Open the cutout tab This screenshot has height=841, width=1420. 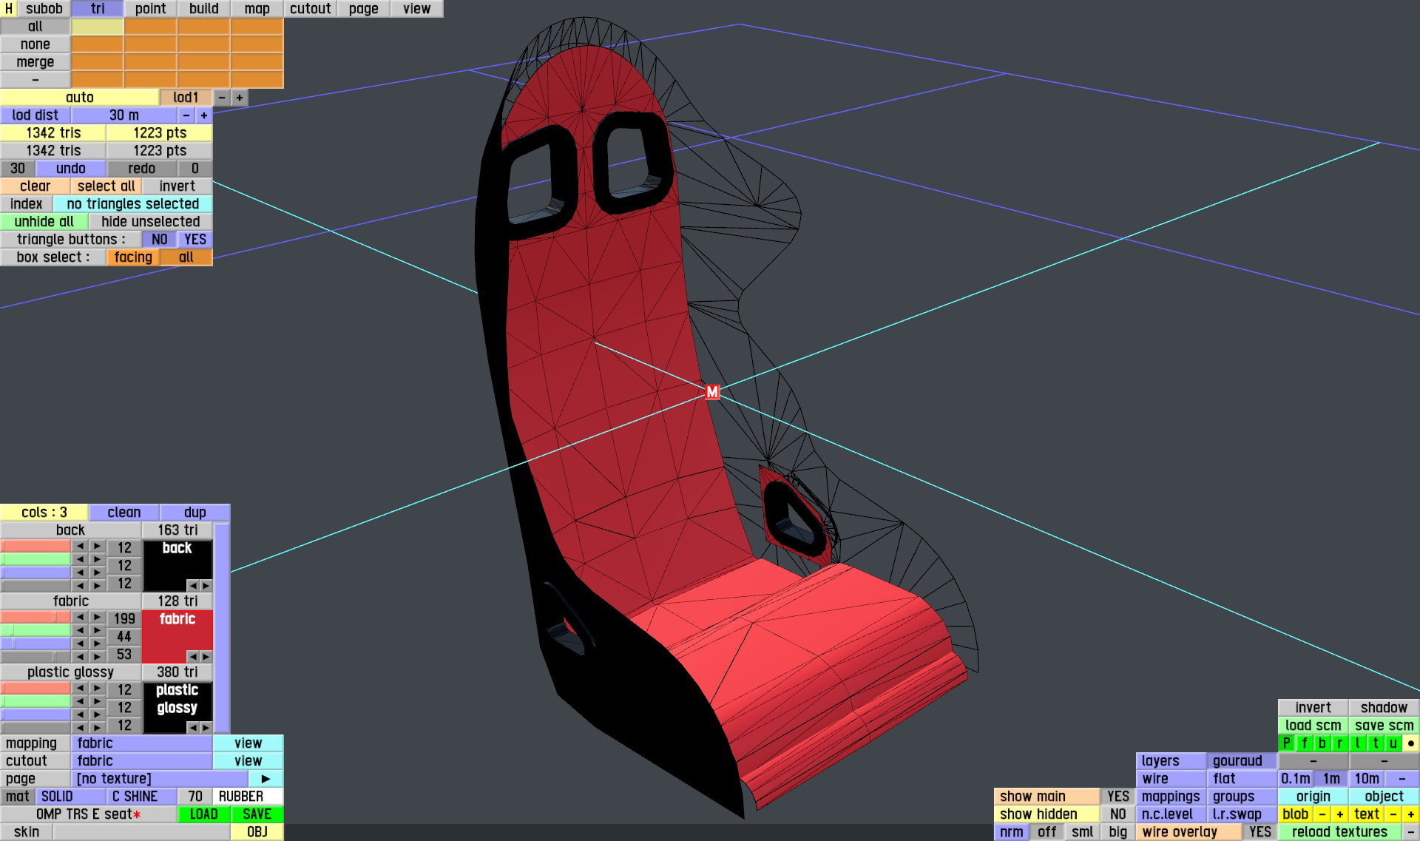(310, 9)
